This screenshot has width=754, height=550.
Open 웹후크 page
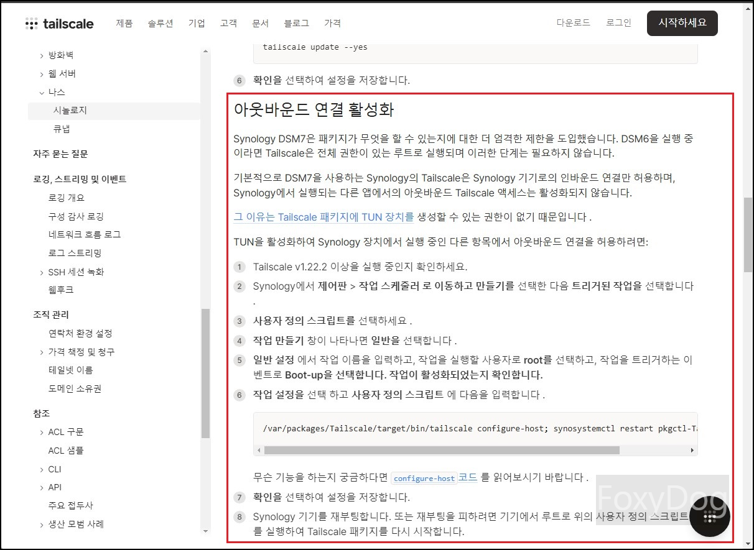pos(61,290)
